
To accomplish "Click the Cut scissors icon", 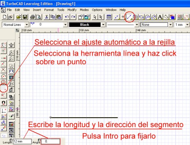I will tap(46, 17).
